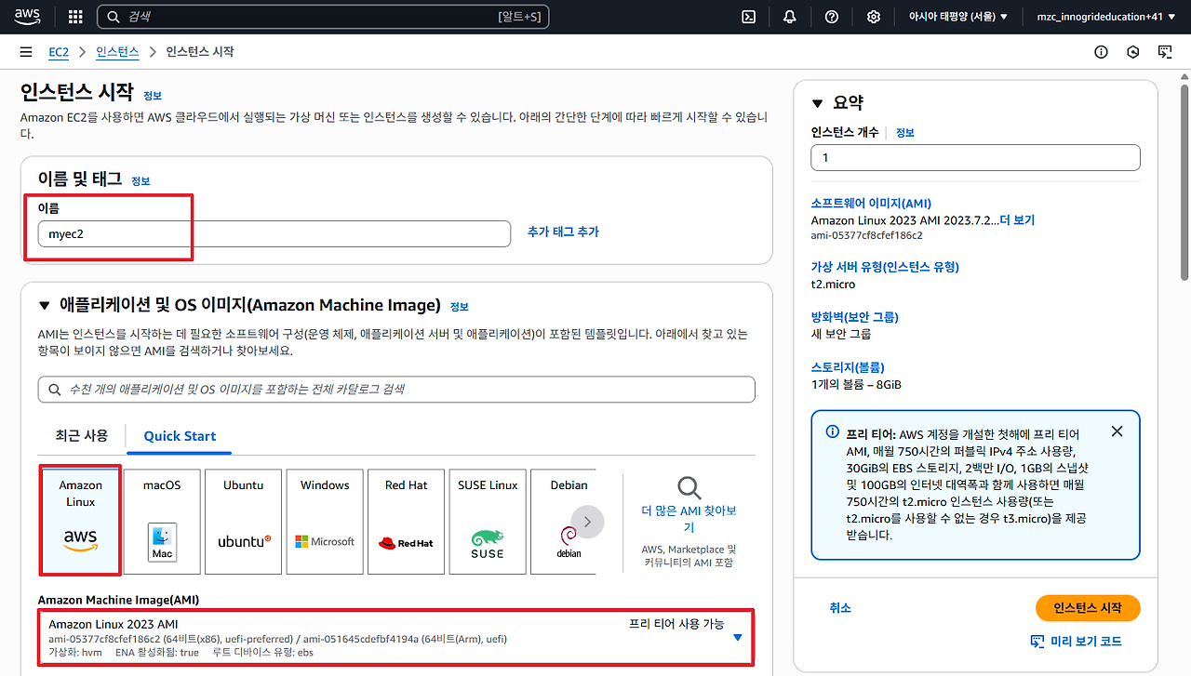Open the settings gear
The image size is (1191, 676).
coord(874,17)
